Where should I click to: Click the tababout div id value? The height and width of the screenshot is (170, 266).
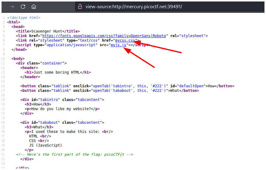coord(48,123)
